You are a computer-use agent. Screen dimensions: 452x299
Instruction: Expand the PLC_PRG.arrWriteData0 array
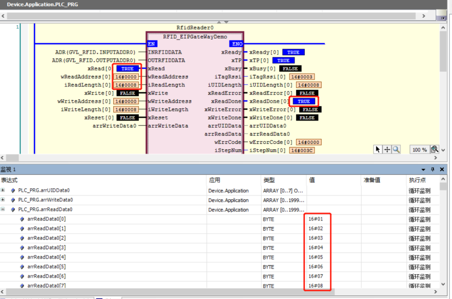(3, 200)
